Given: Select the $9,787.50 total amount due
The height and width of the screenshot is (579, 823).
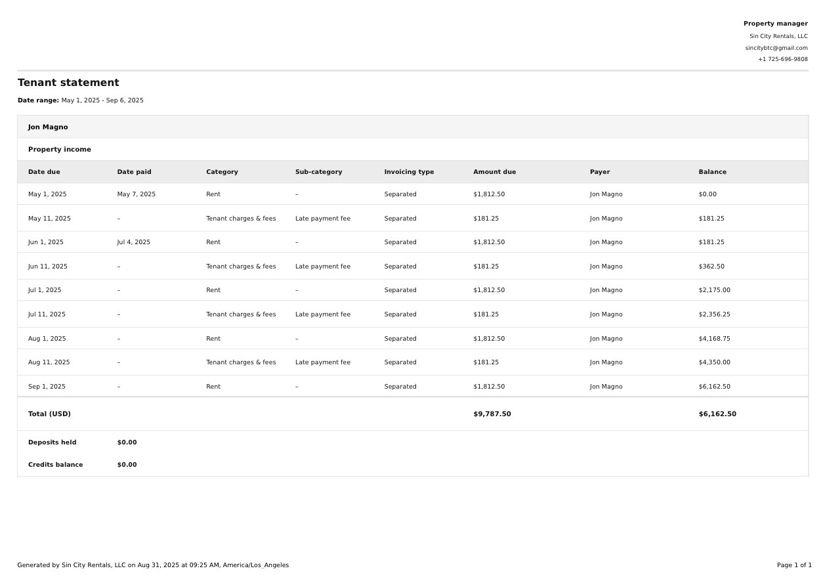Looking at the screenshot, I should (492, 414).
